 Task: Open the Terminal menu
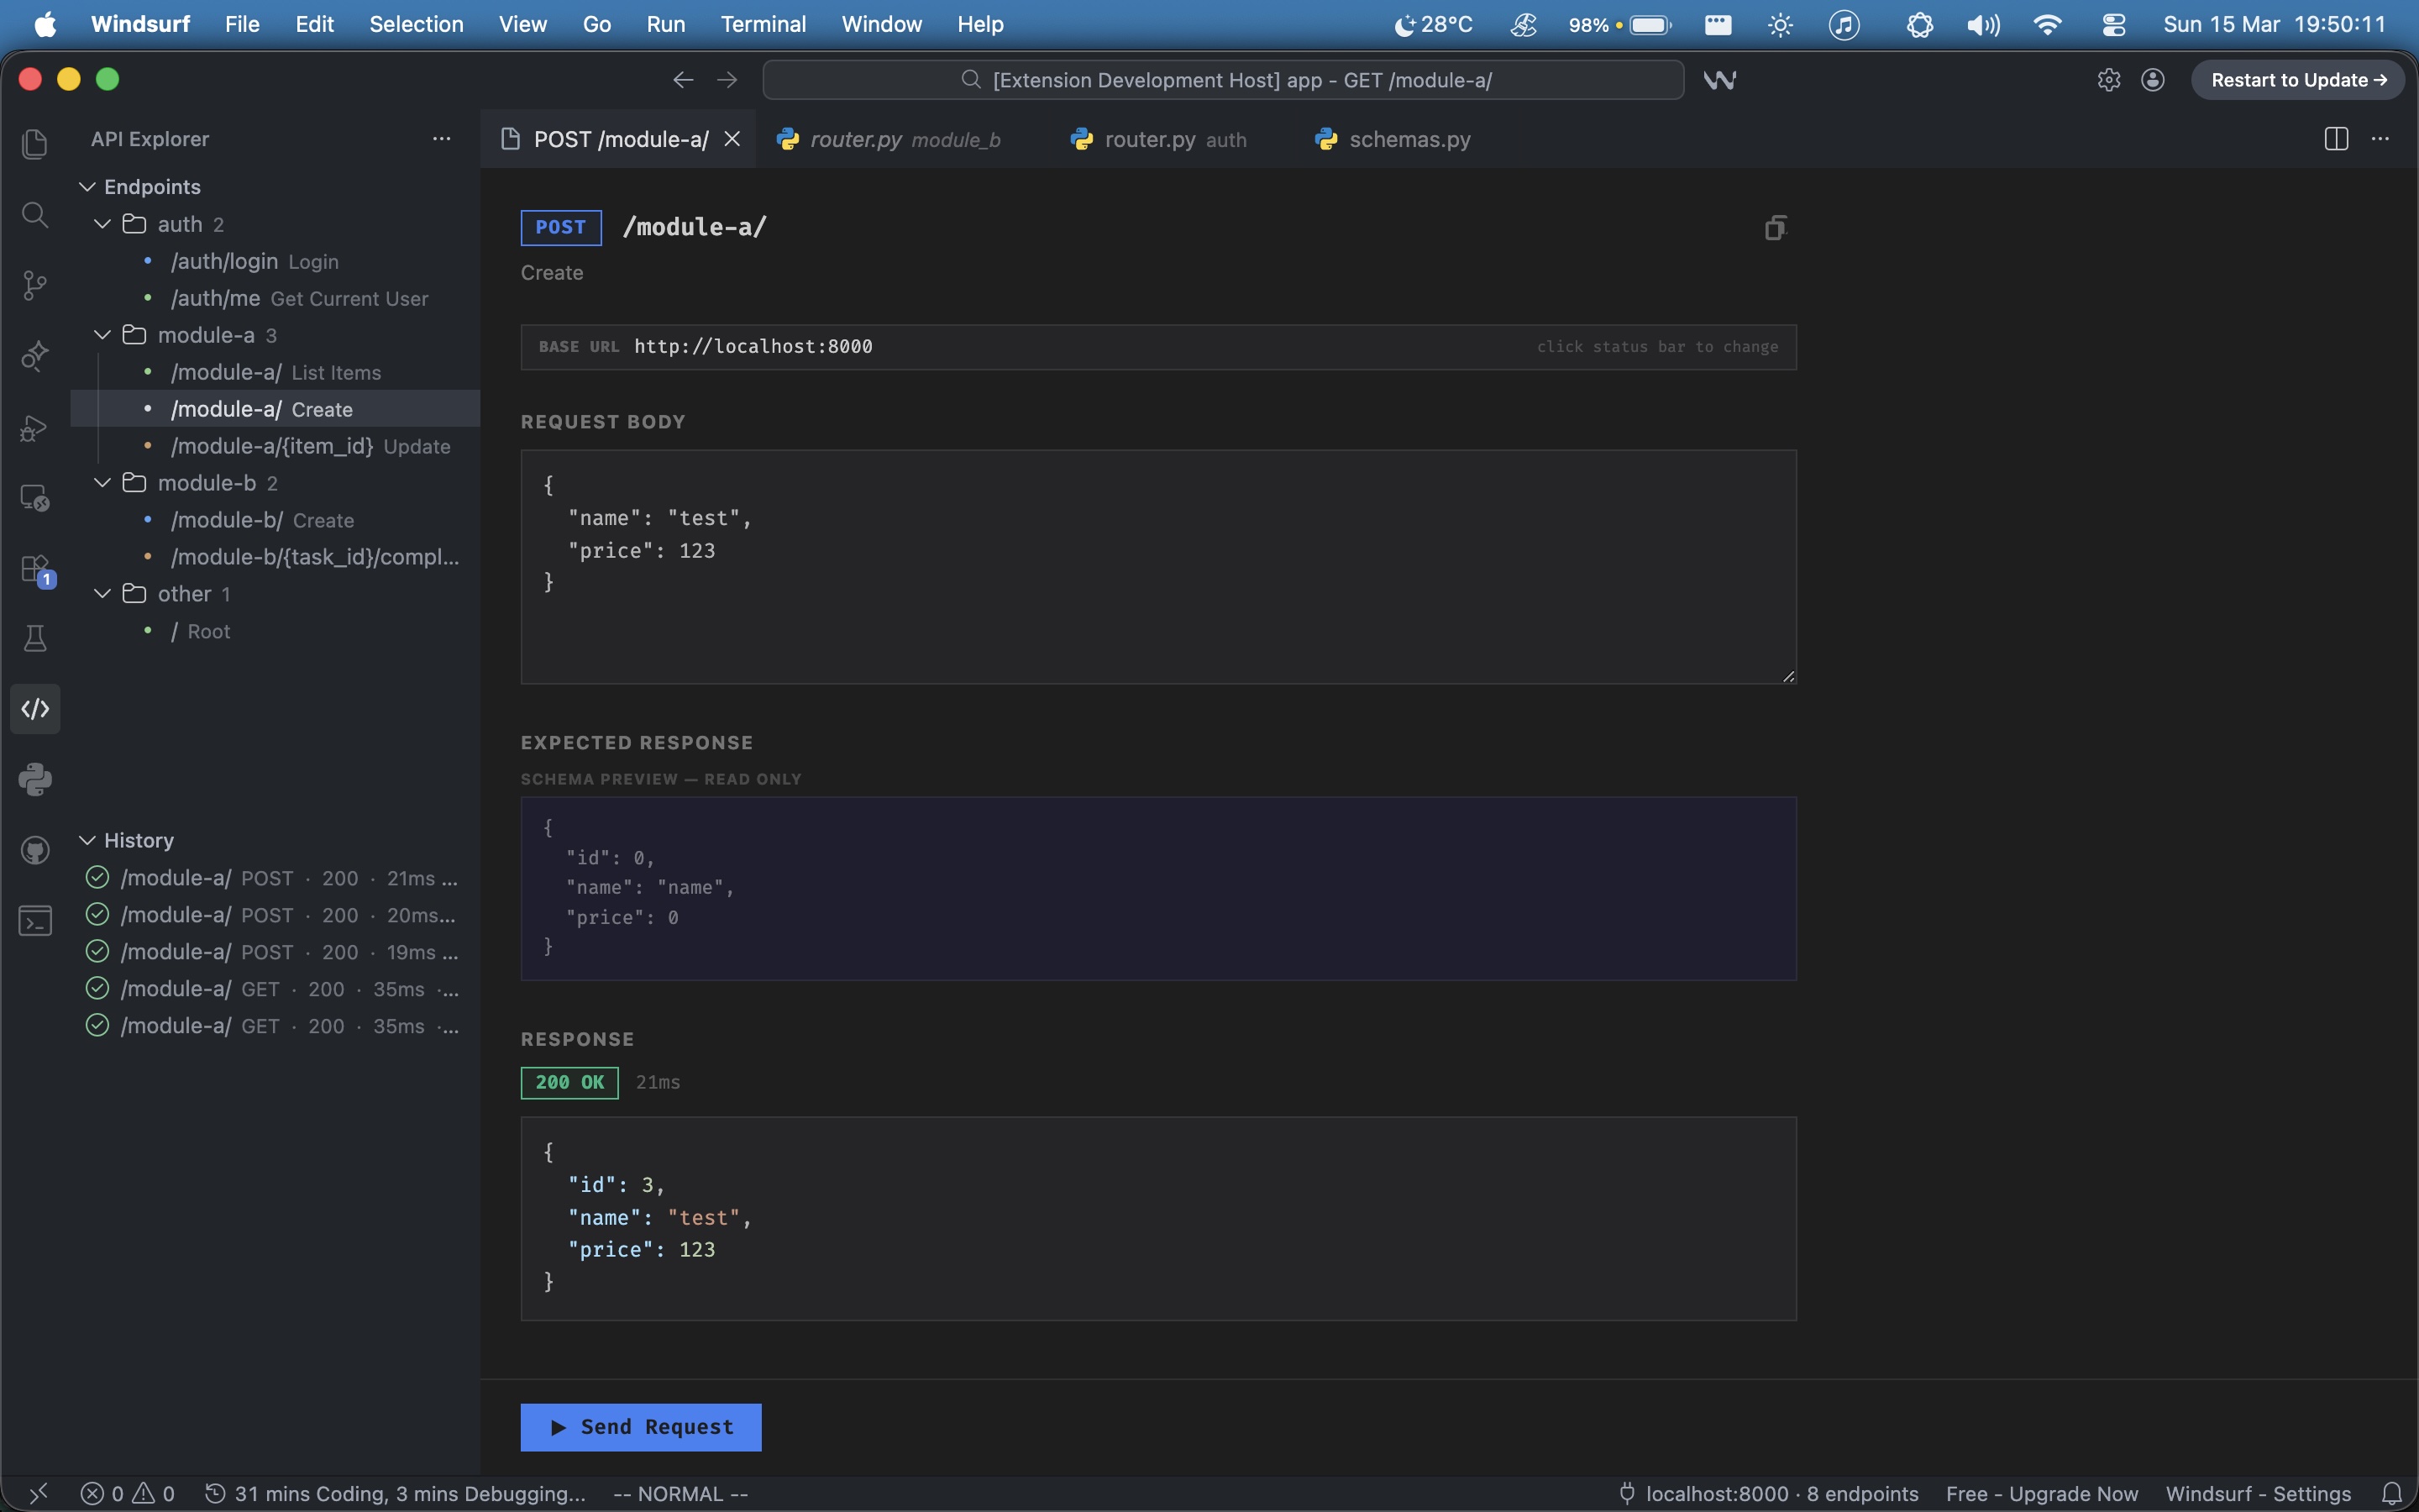763,24
